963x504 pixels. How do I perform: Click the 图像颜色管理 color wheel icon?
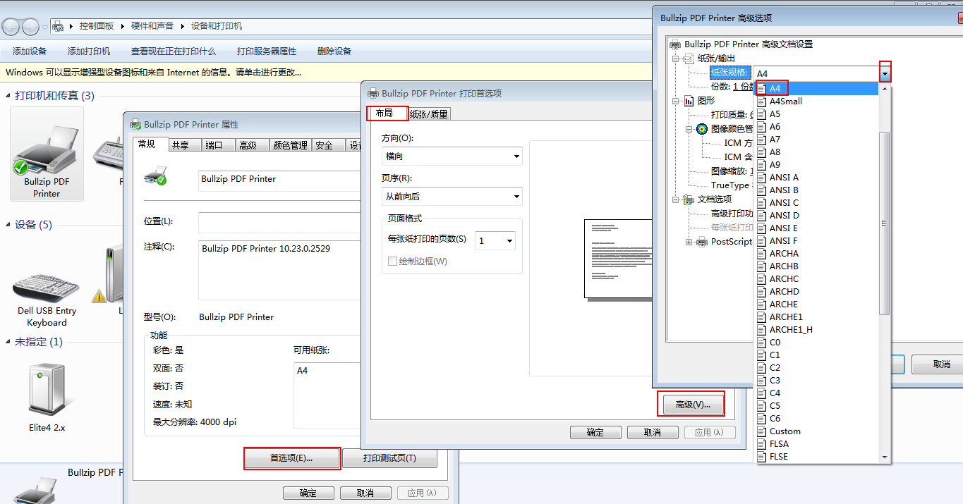click(702, 129)
